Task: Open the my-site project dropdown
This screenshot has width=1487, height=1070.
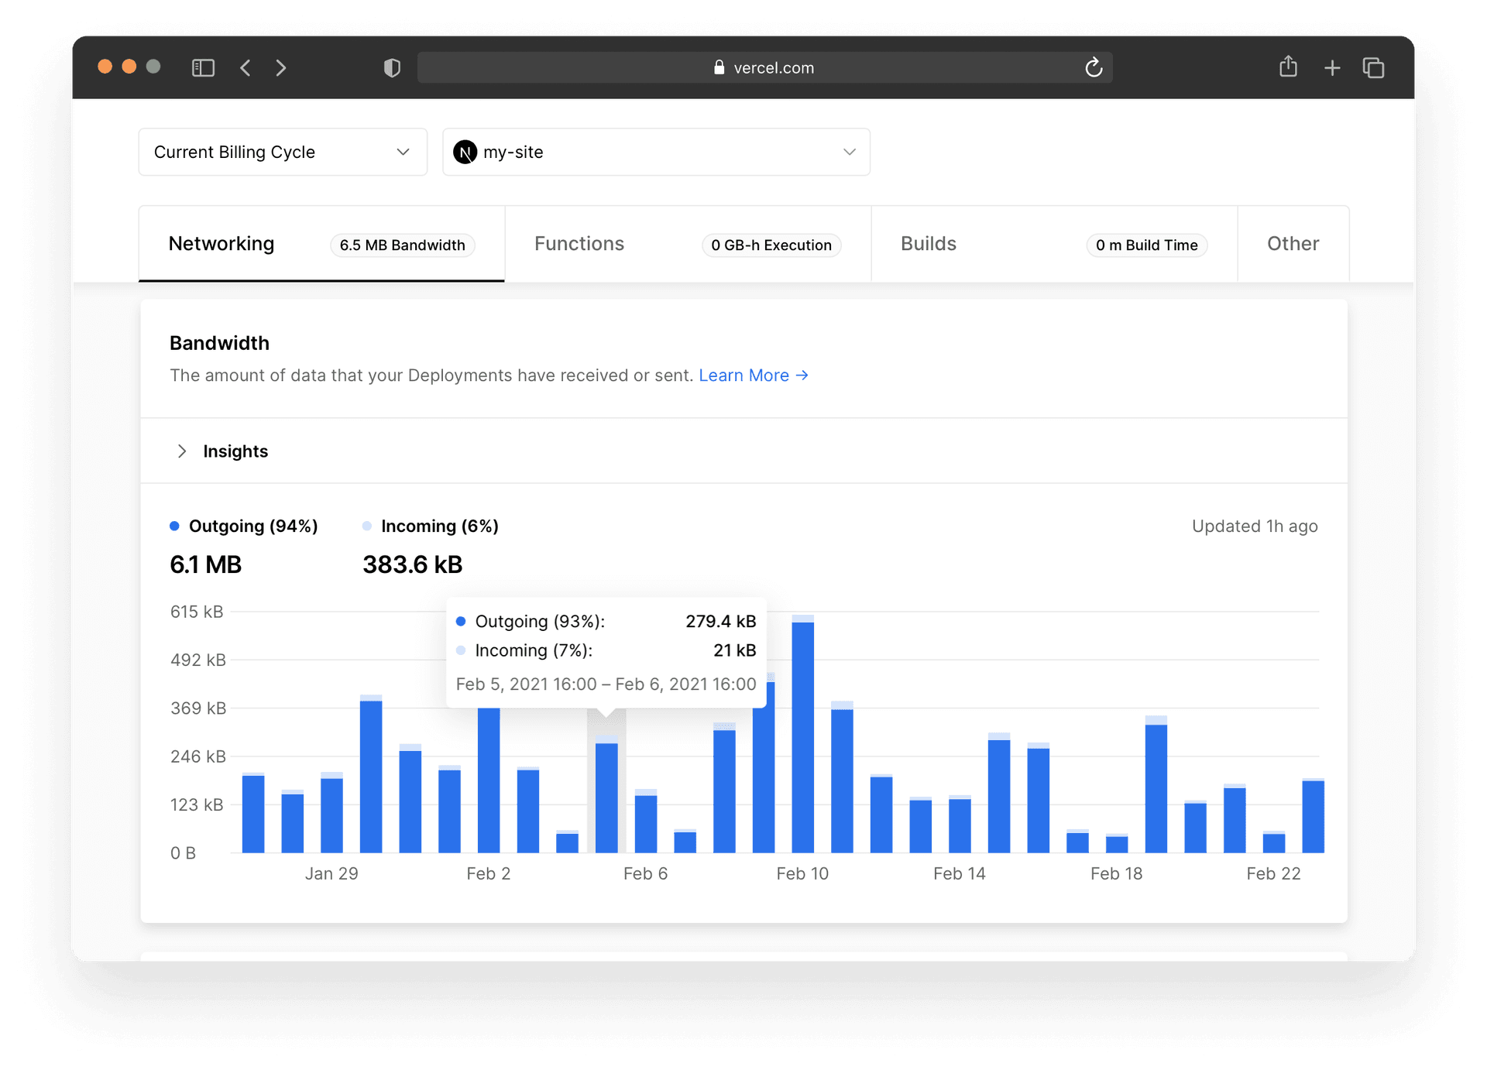Action: [x=656, y=153]
